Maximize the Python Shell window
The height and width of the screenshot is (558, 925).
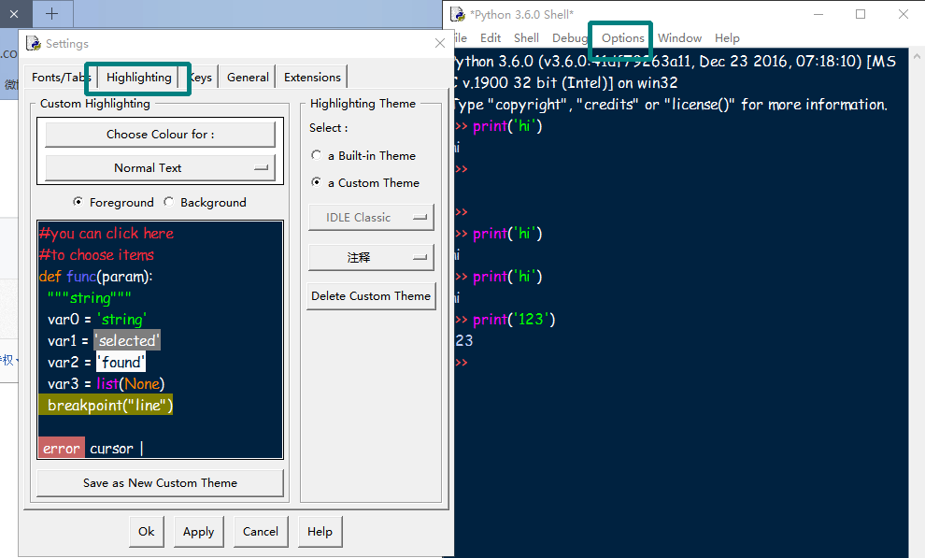tap(861, 14)
